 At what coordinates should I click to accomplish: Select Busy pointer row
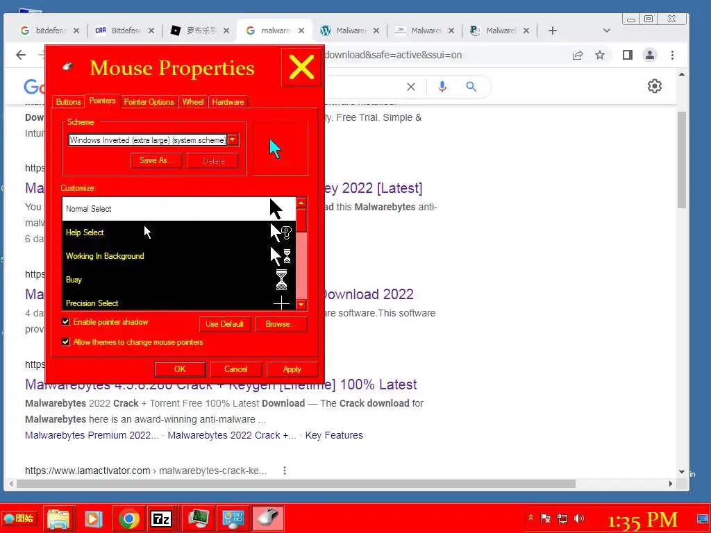[x=178, y=280]
